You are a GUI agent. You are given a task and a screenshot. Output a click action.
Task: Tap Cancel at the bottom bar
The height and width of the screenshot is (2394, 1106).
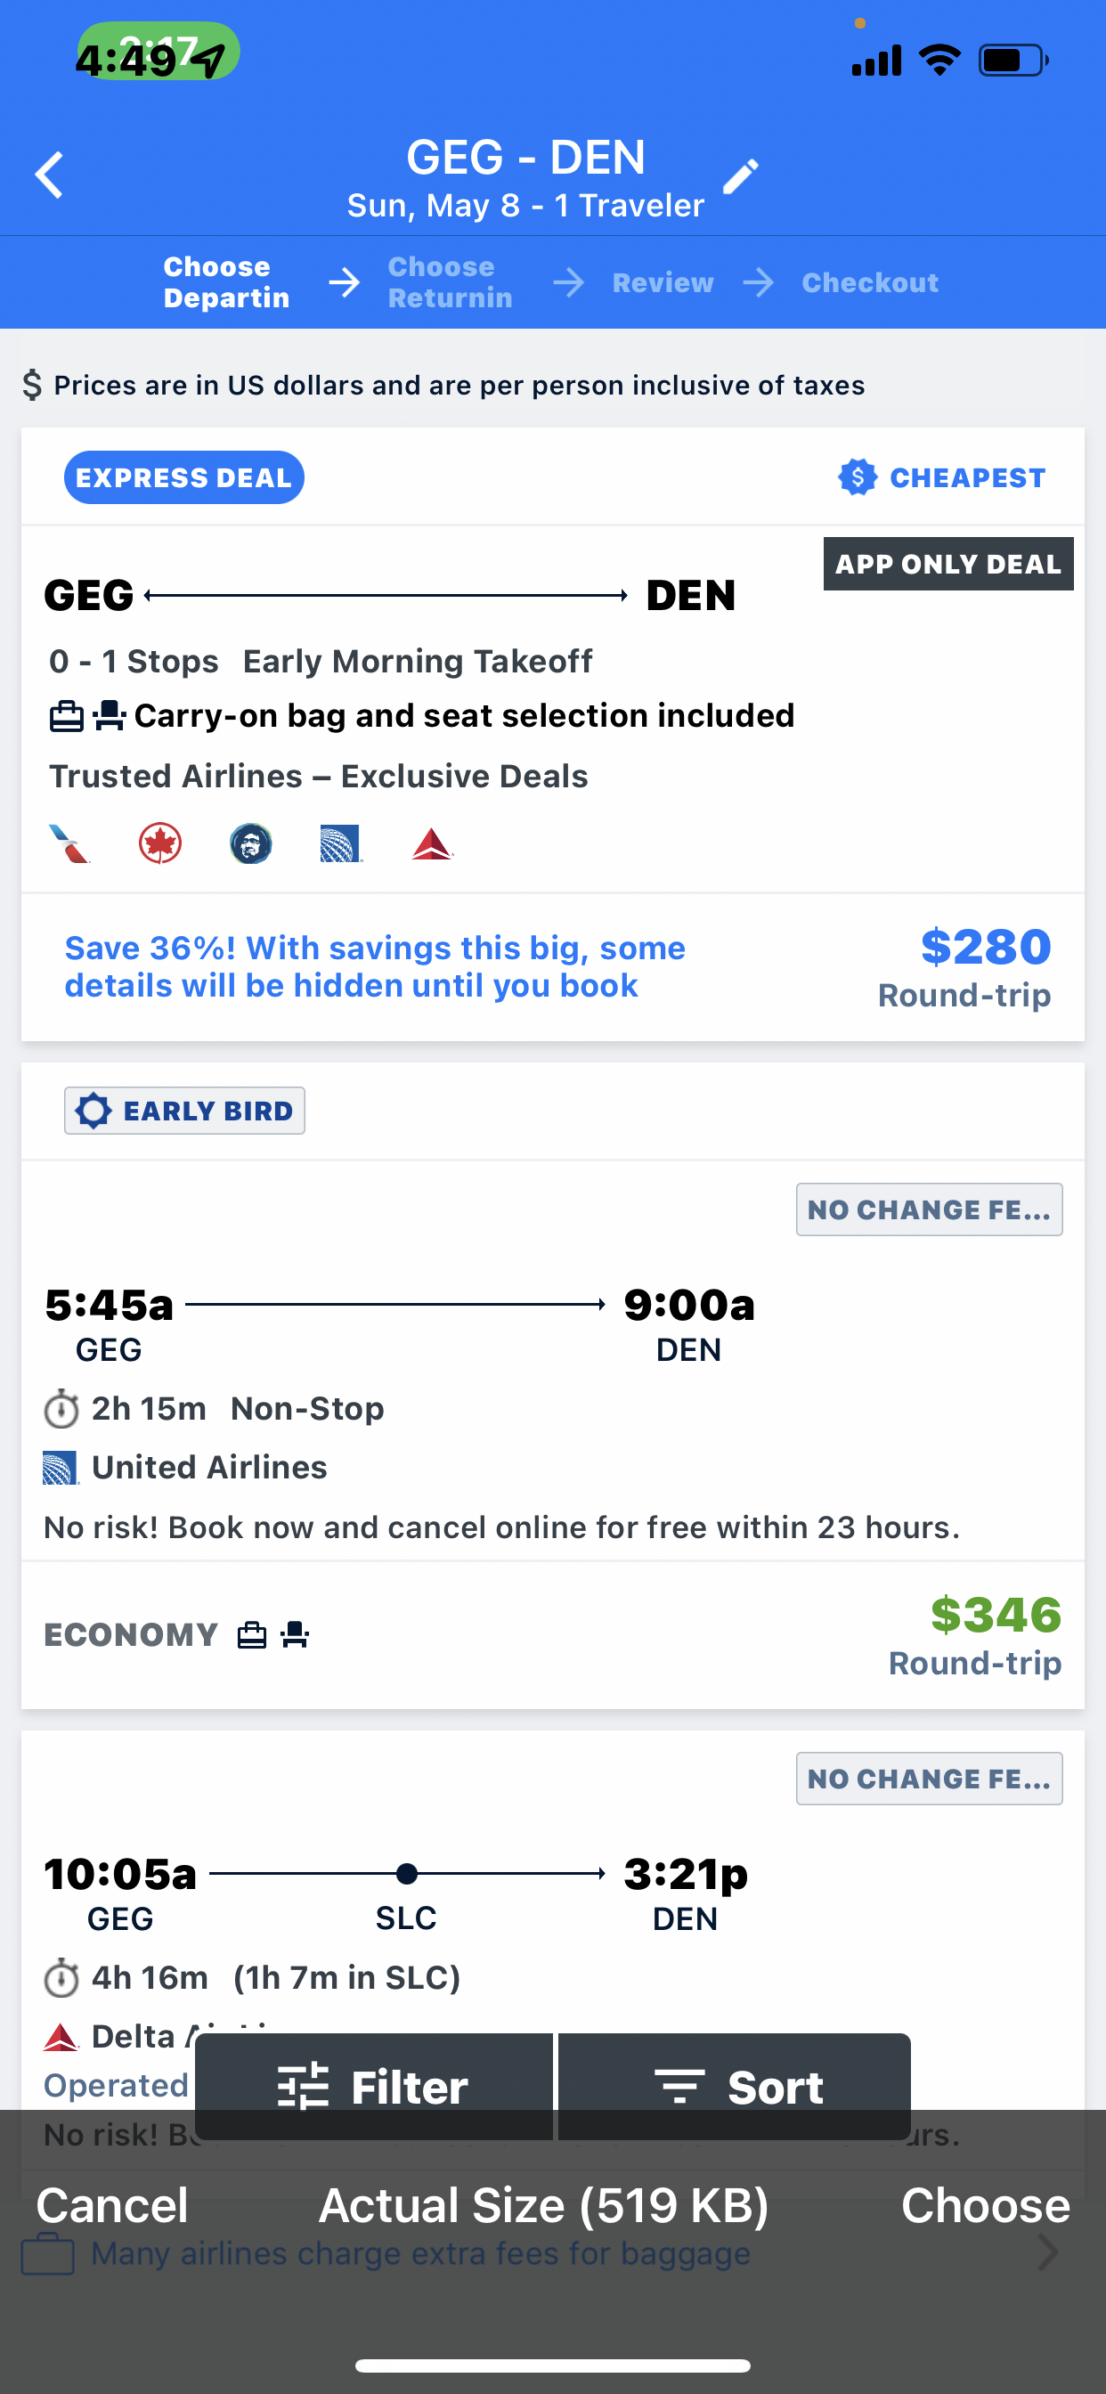click(111, 2205)
